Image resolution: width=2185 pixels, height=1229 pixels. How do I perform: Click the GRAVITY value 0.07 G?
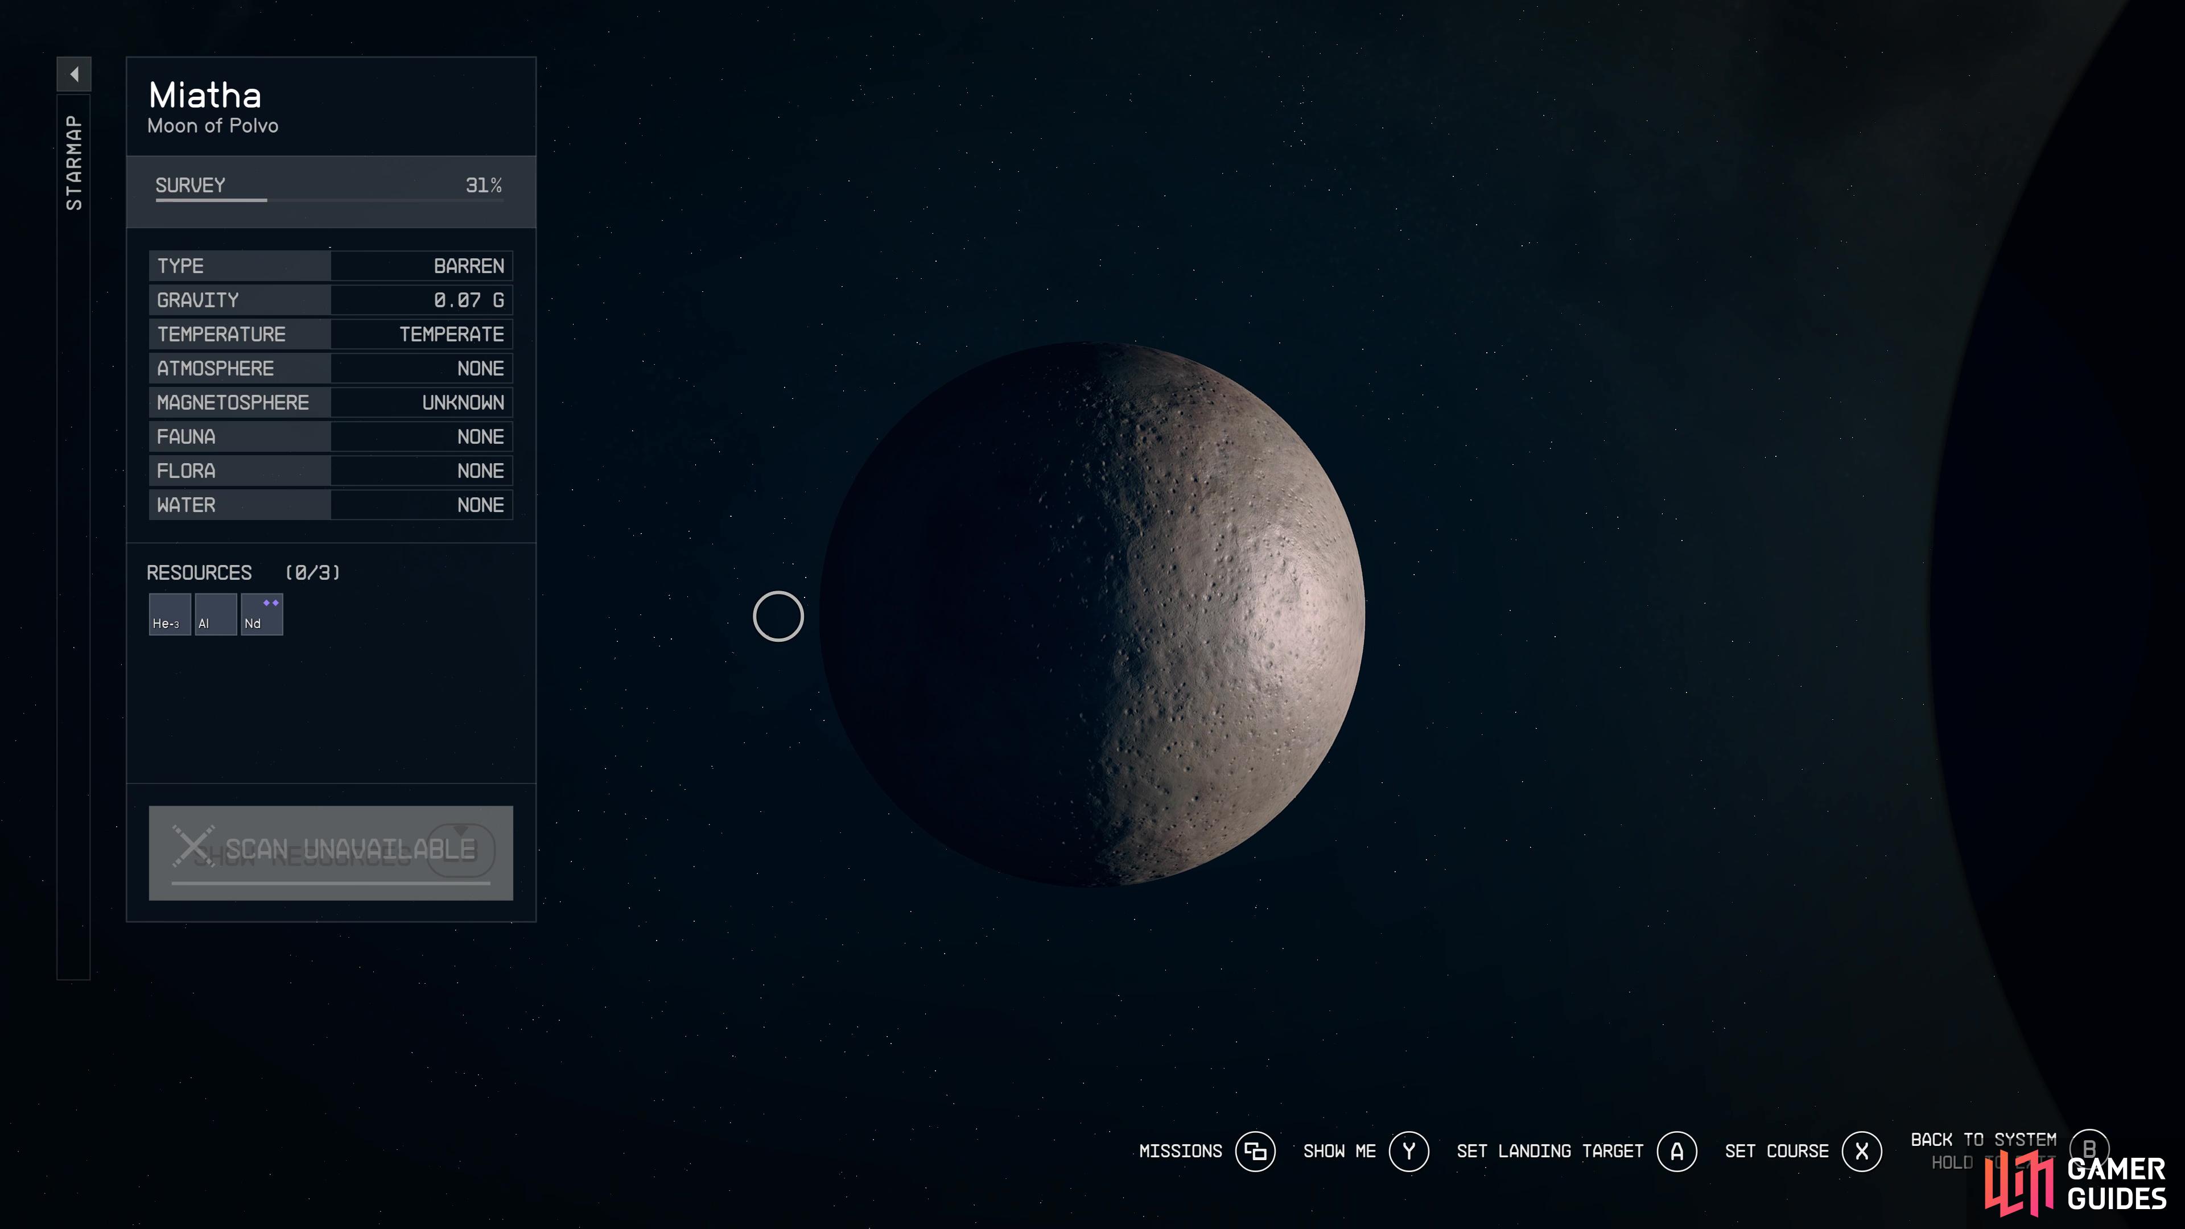(x=469, y=300)
